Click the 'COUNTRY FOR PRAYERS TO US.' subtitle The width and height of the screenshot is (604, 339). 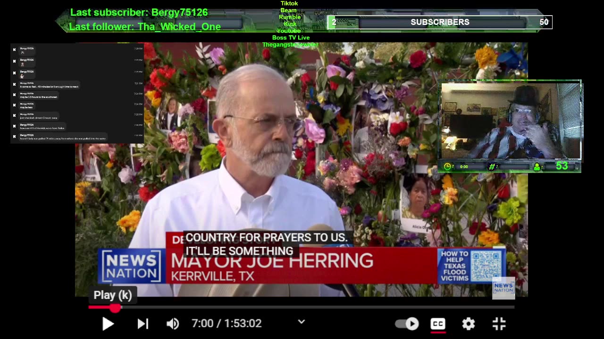267,238
